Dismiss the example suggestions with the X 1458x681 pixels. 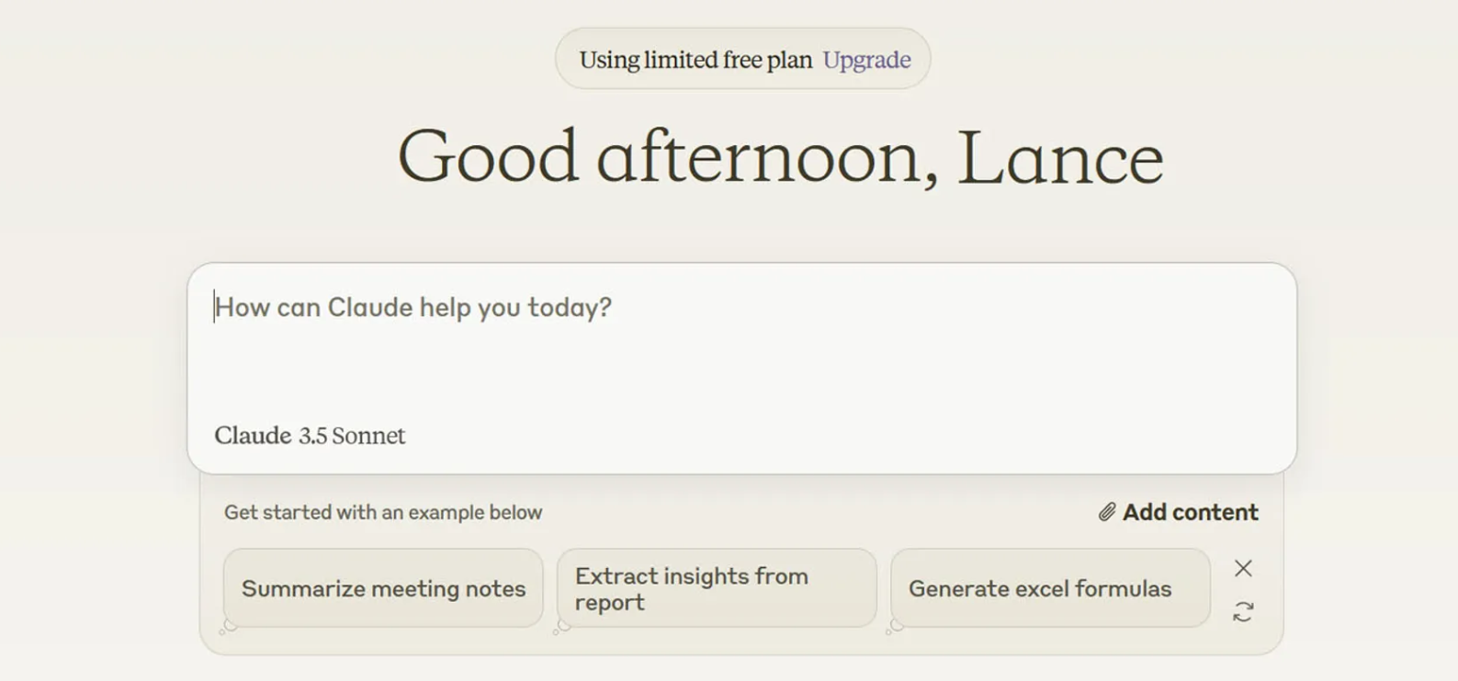[x=1243, y=568]
